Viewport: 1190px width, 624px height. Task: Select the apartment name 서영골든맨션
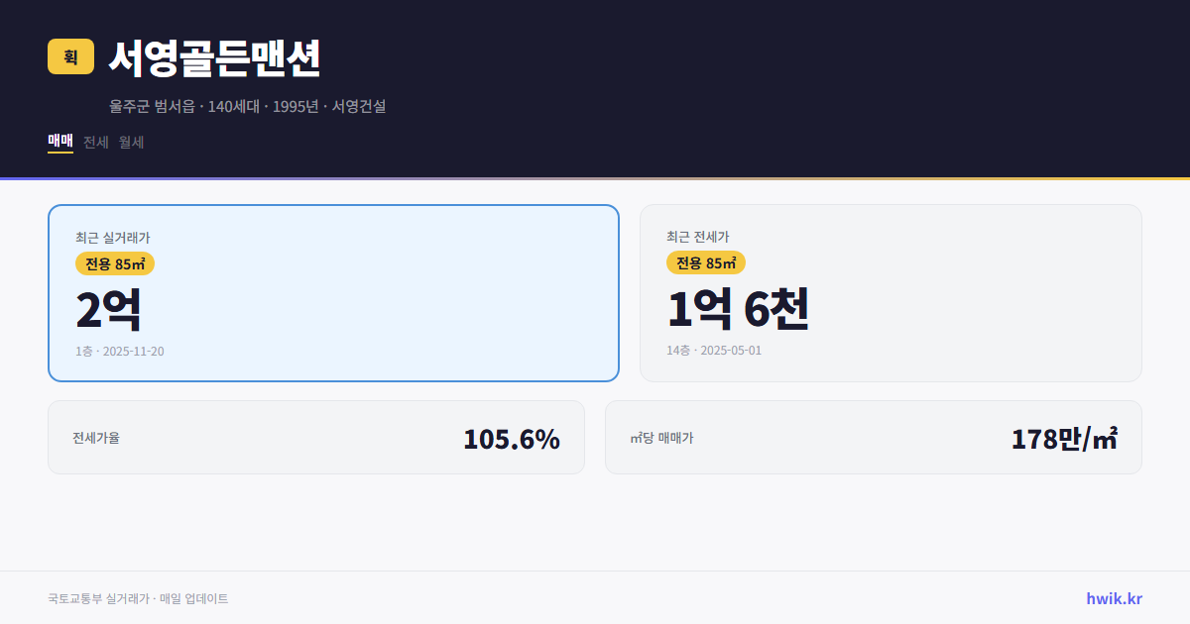(x=215, y=59)
